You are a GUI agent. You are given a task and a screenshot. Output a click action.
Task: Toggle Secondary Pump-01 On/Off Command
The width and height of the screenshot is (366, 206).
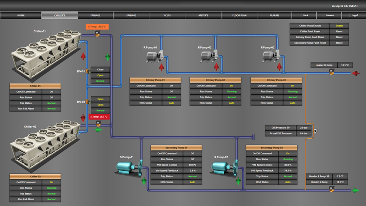[193, 153]
